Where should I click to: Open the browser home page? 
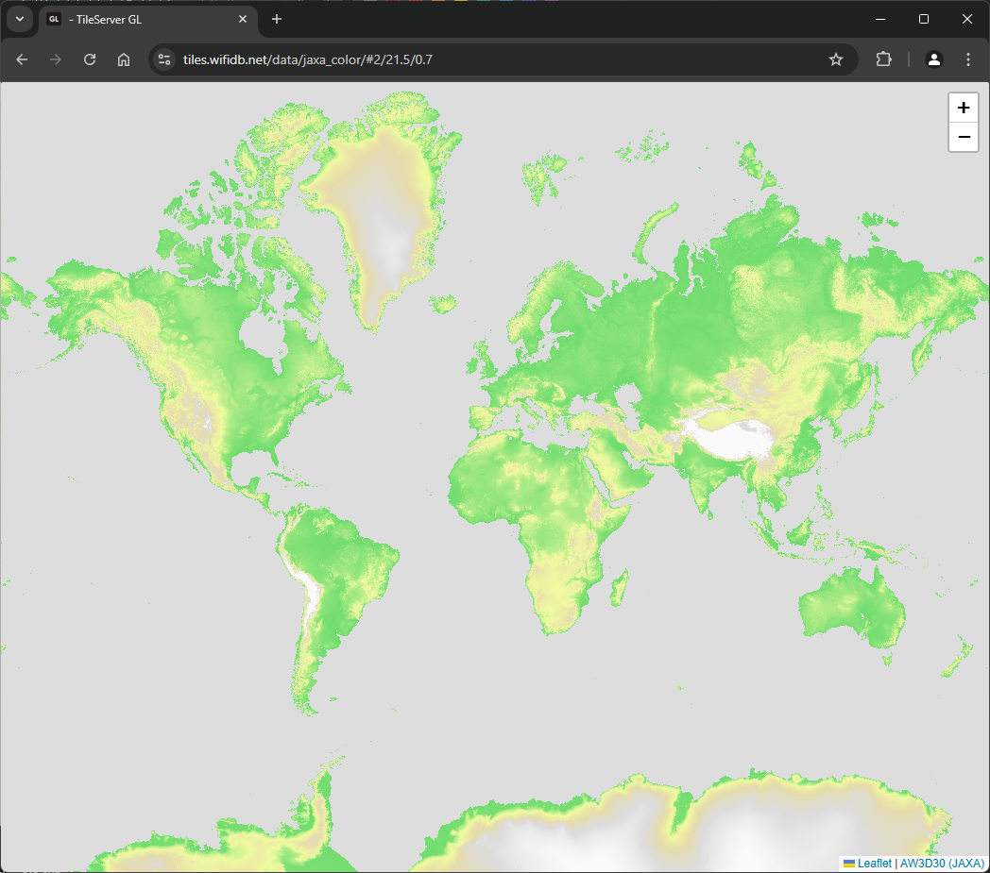124,59
